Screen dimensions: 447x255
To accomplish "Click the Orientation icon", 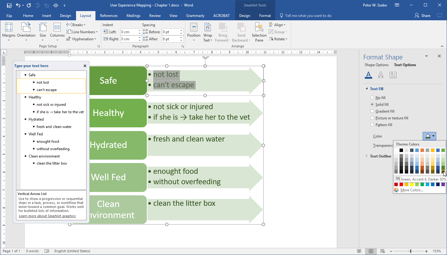I will pos(26,32).
